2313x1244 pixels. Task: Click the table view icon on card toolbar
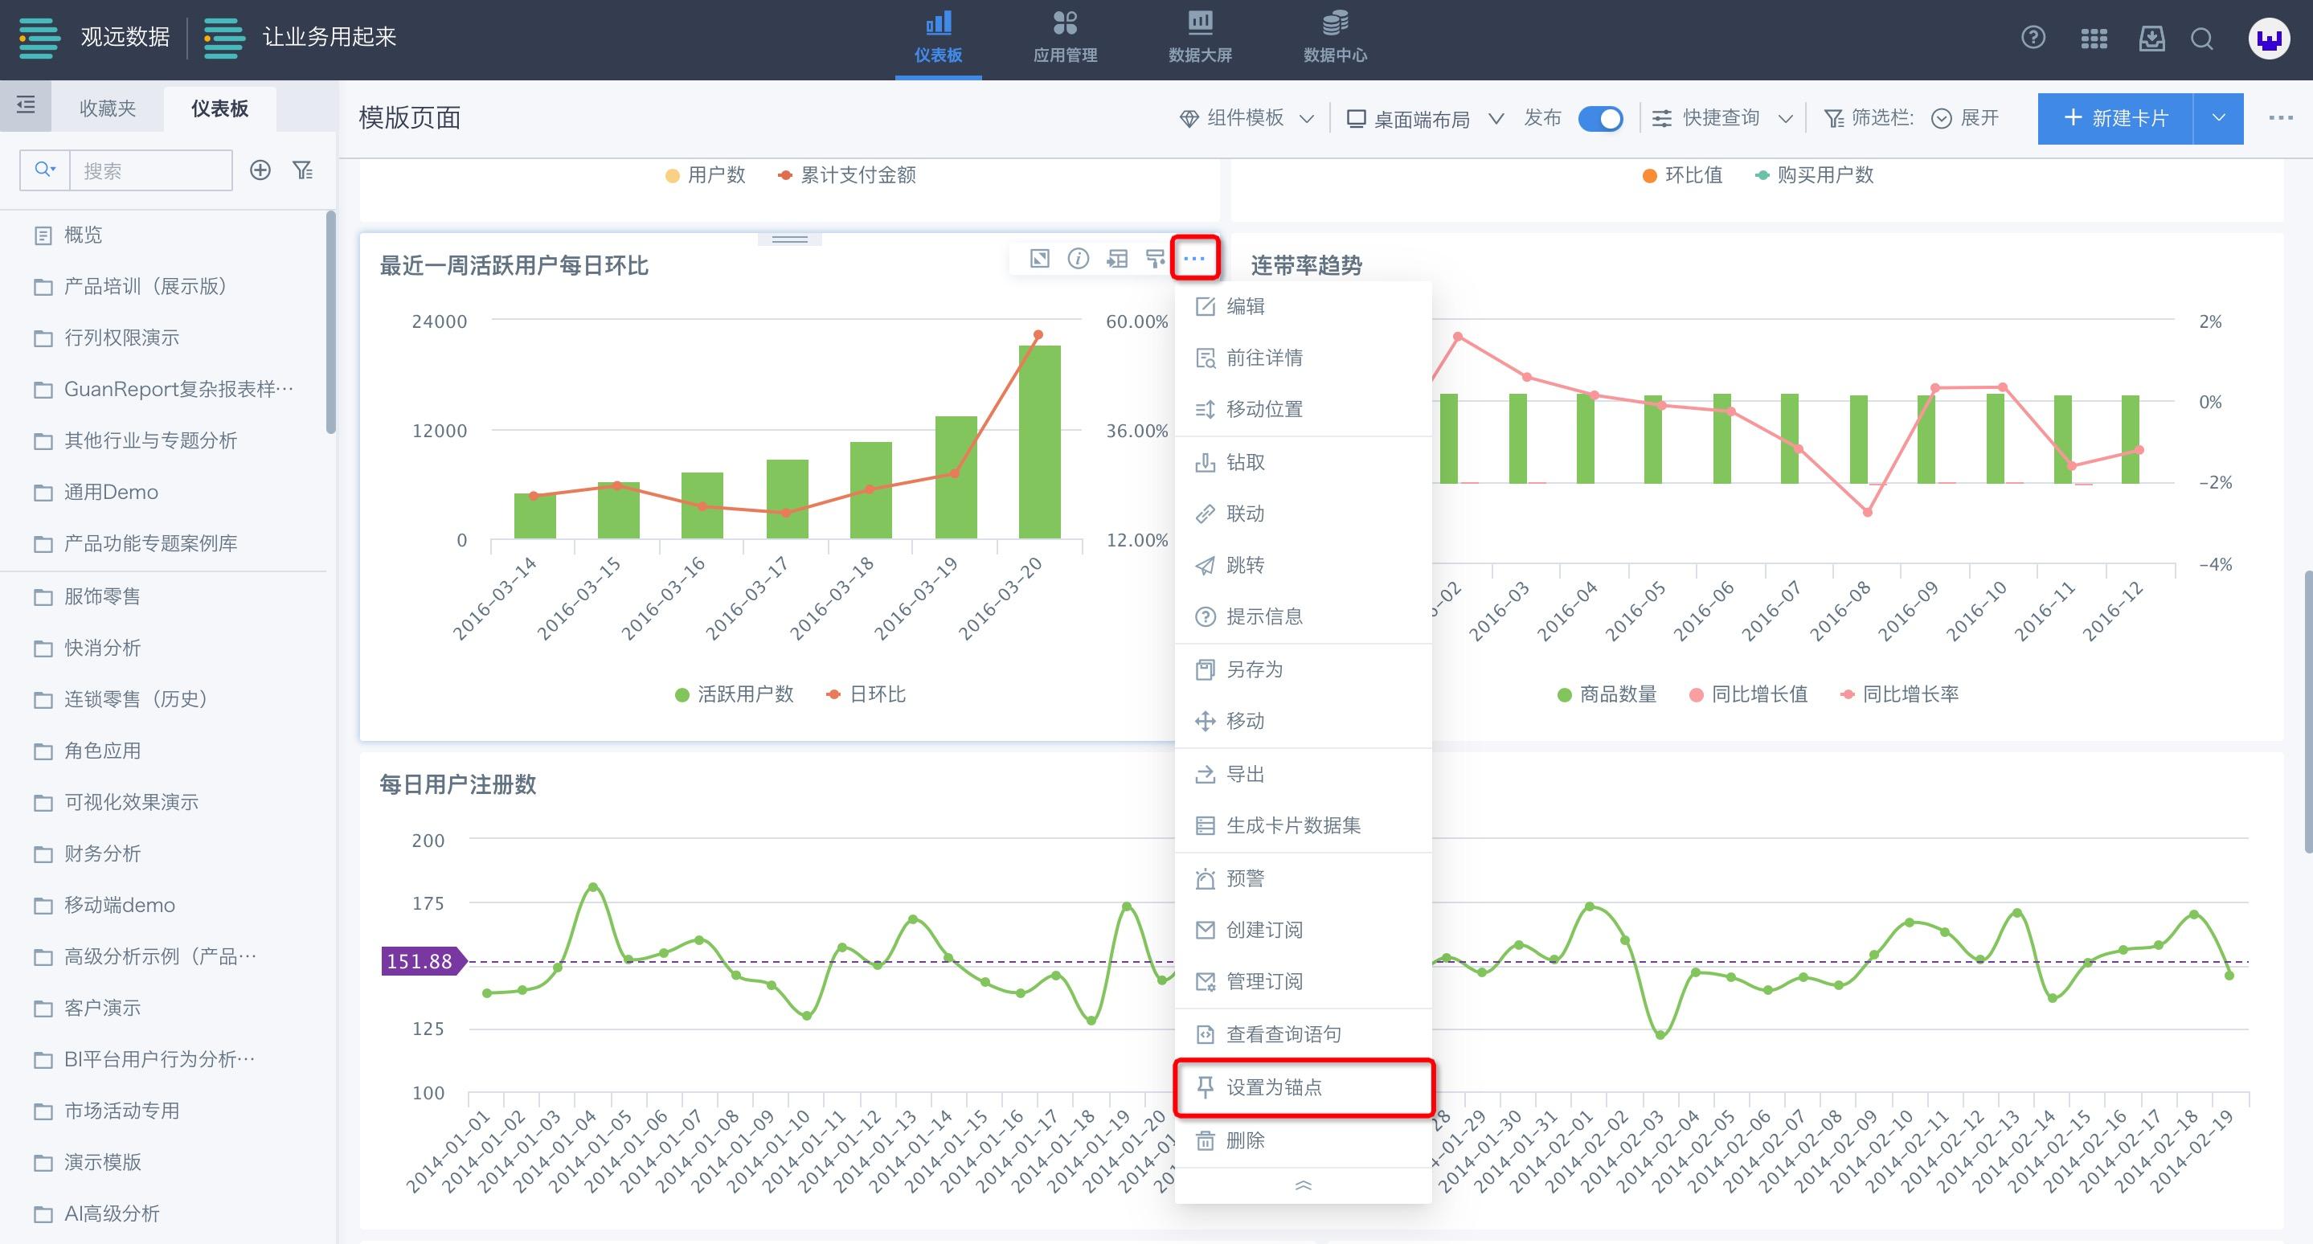[x=1117, y=259]
